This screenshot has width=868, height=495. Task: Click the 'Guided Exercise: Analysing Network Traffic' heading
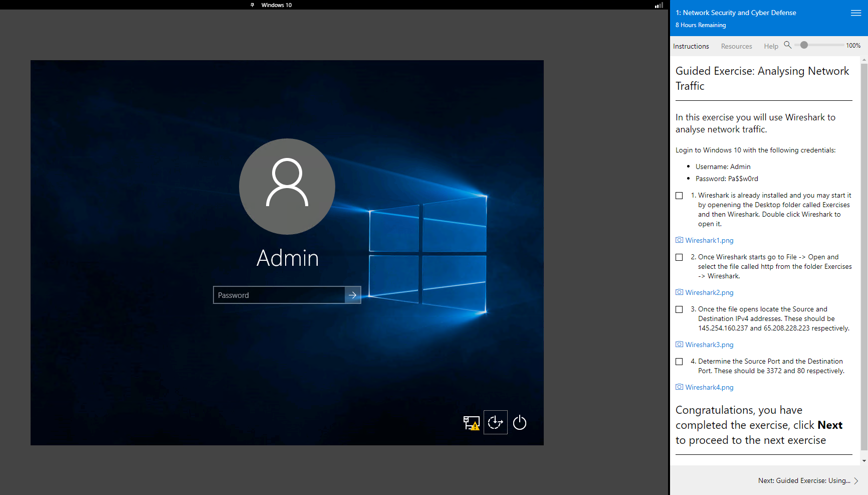point(762,78)
